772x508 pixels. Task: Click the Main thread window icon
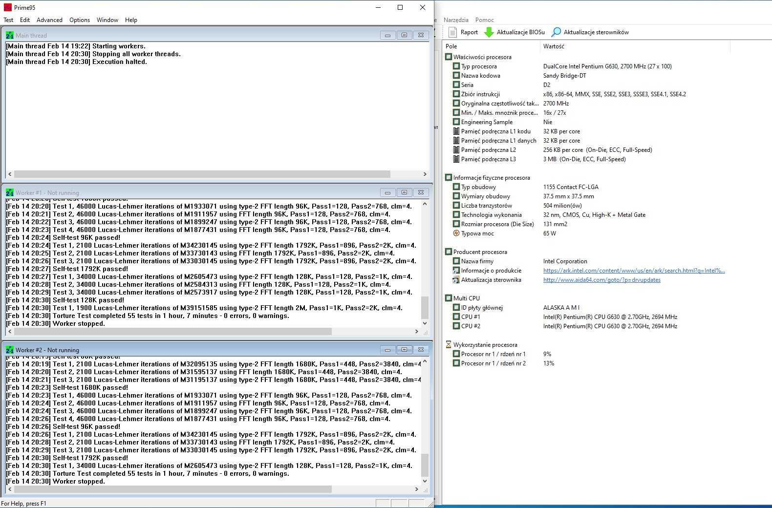pyautogui.click(x=9, y=35)
